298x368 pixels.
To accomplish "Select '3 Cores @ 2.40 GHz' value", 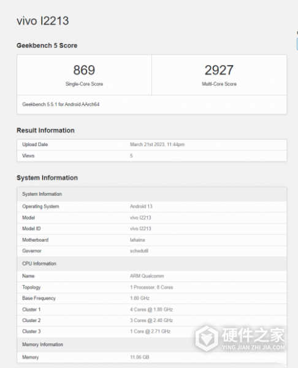I will [x=151, y=320].
